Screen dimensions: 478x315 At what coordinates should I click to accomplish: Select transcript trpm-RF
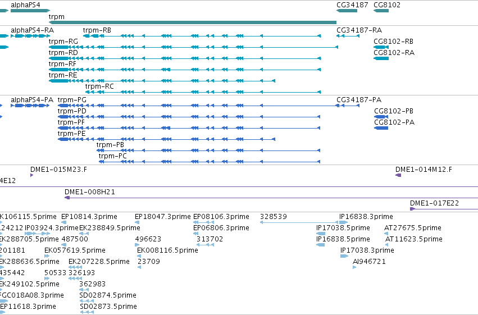pyautogui.click(x=62, y=64)
